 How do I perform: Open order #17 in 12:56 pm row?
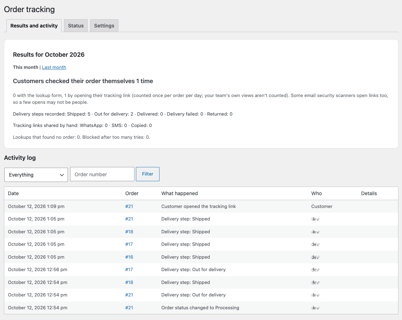[129, 270]
